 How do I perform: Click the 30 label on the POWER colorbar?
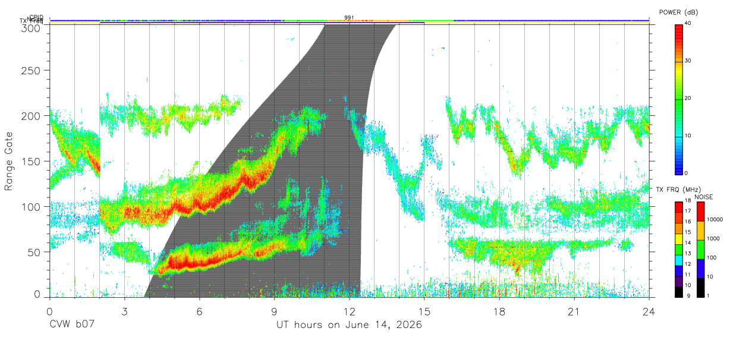click(688, 61)
